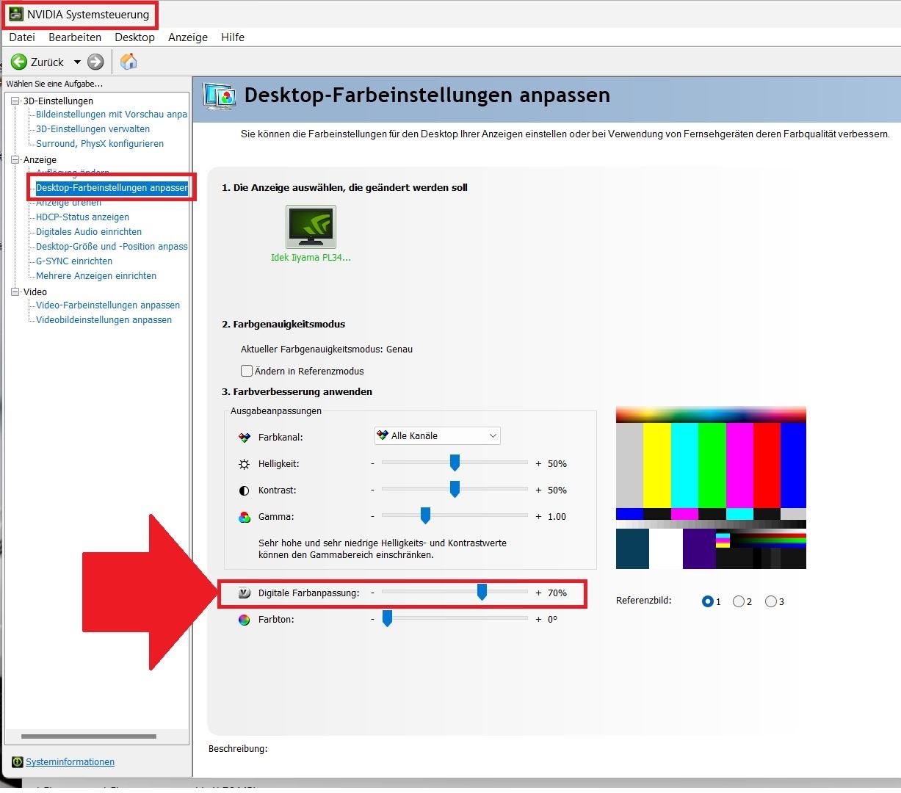Click the Farbton value 0°

click(x=552, y=620)
